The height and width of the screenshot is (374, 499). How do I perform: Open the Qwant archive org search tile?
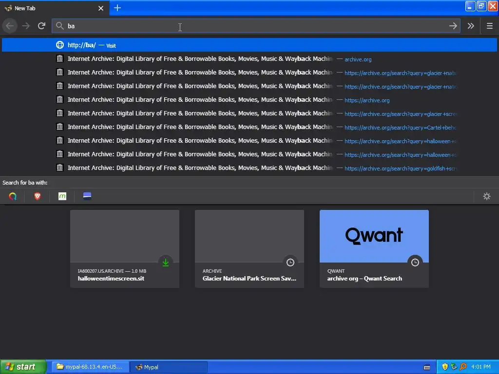tap(374, 249)
